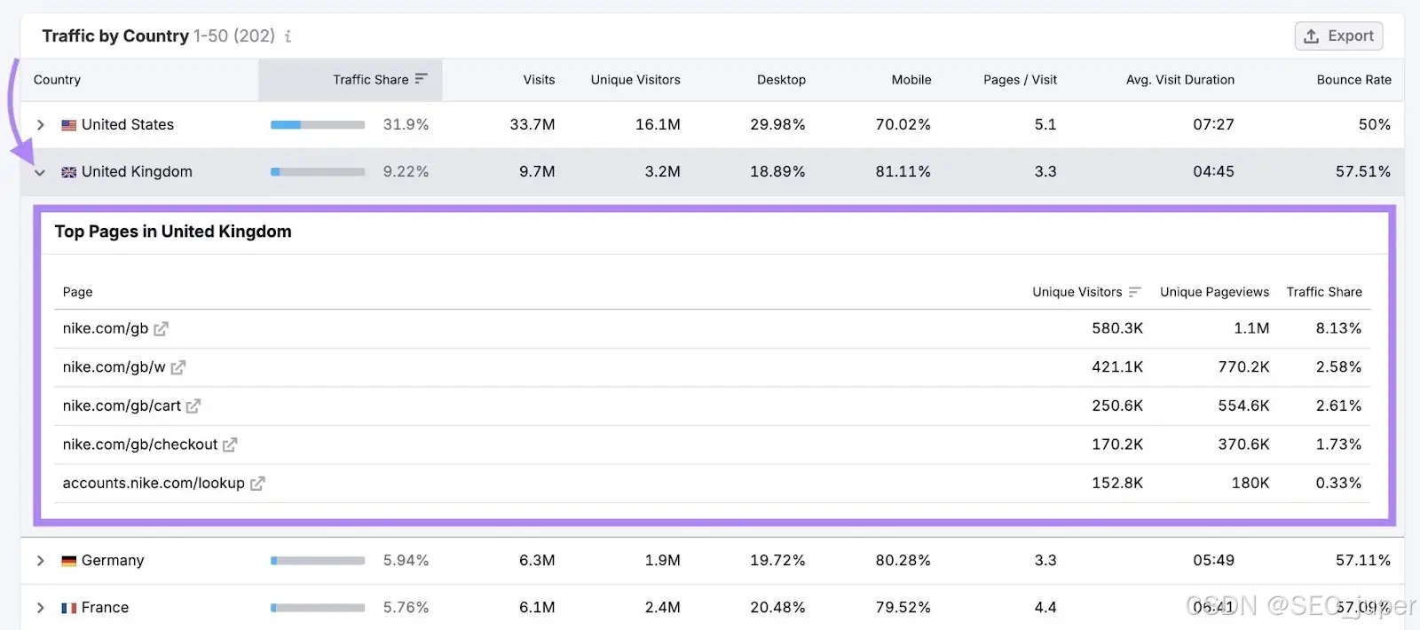Select the United States country name
This screenshot has width=1420, height=630.
click(x=128, y=125)
